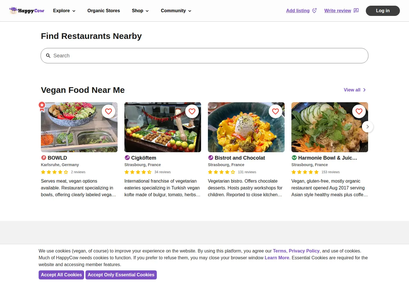Open the Cigköftem restaurant title
This screenshot has width=409, height=284.
coord(144,158)
